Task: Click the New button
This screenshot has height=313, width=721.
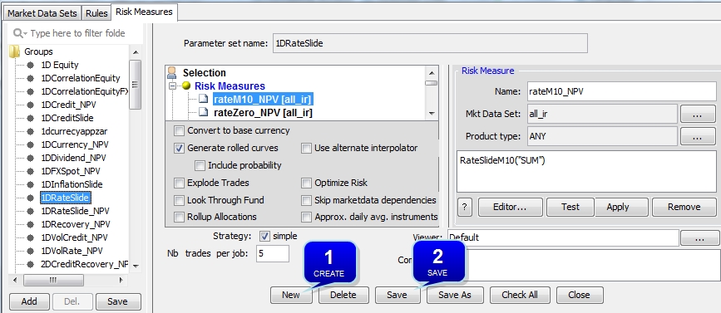Action: tap(291, 295)
